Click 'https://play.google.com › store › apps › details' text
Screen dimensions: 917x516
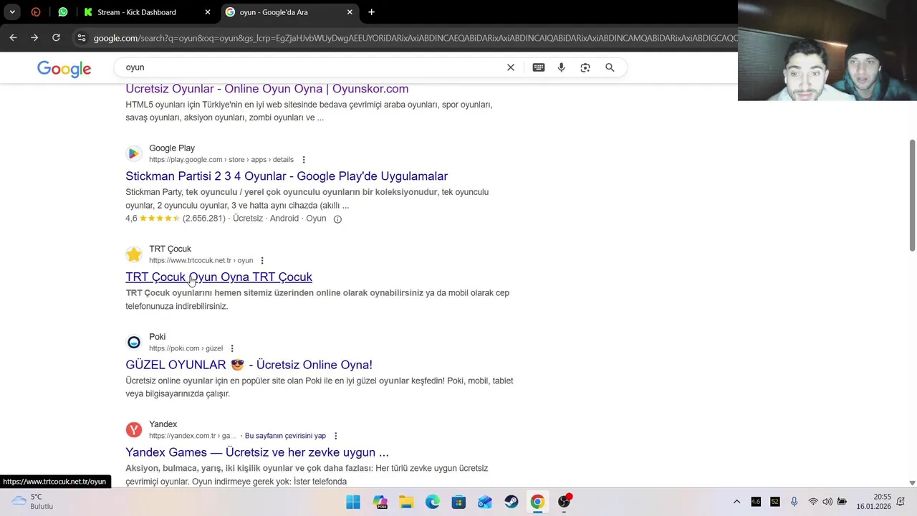(221, 160)
